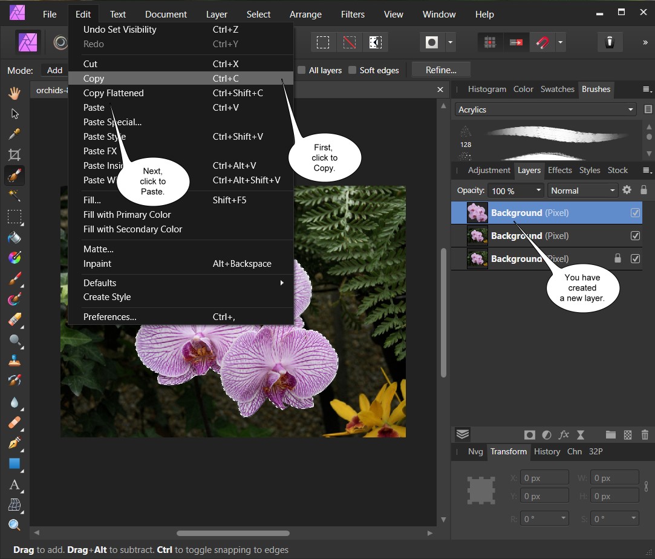
Task: Toggle visibility of top Background layer
Action: (x=635, y=213)
